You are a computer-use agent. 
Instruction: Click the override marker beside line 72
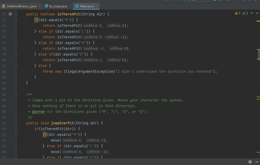[10, 14]
